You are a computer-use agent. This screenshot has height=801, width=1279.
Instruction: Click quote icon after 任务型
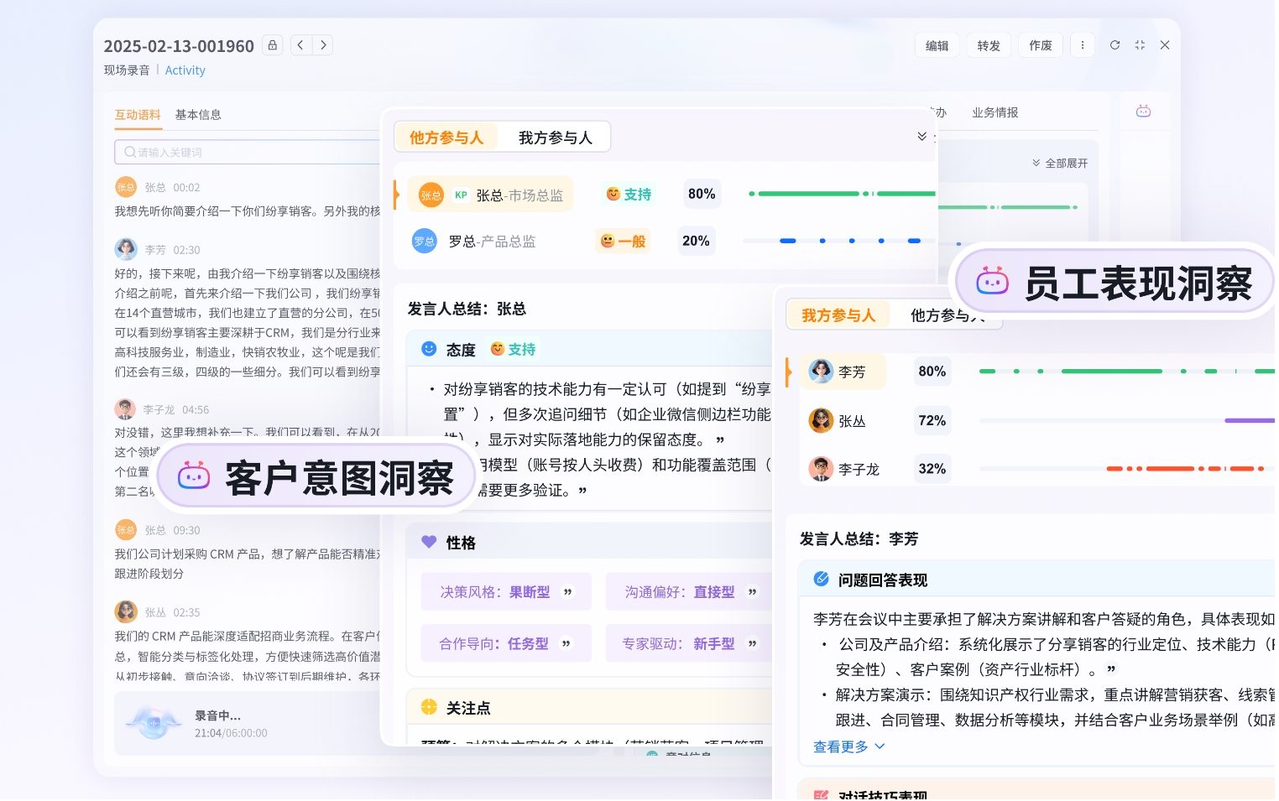(566, 644)
